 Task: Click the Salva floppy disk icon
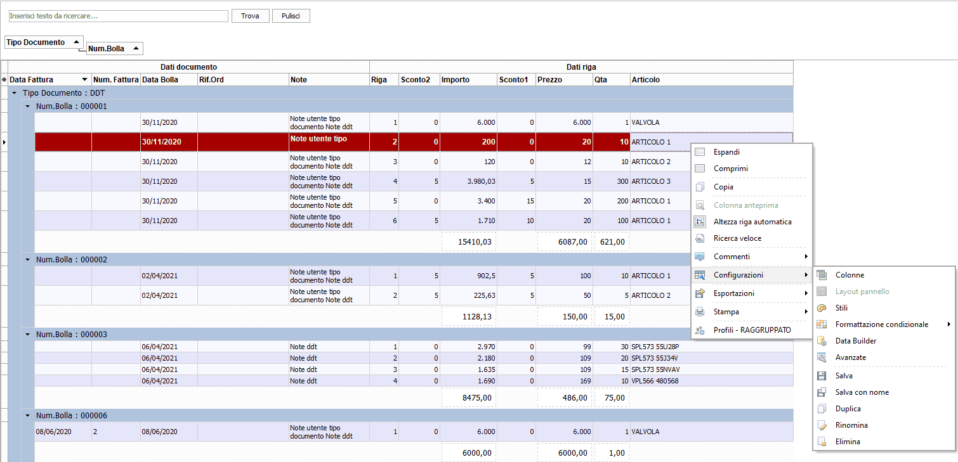click(822, 376)
